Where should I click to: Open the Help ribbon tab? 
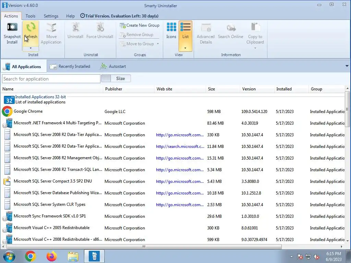[70, 16]
